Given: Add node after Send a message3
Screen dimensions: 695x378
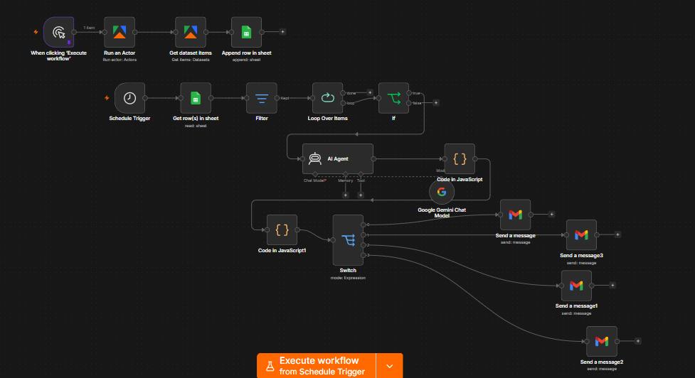Looking at the screenshot, I should pos(617,234).
